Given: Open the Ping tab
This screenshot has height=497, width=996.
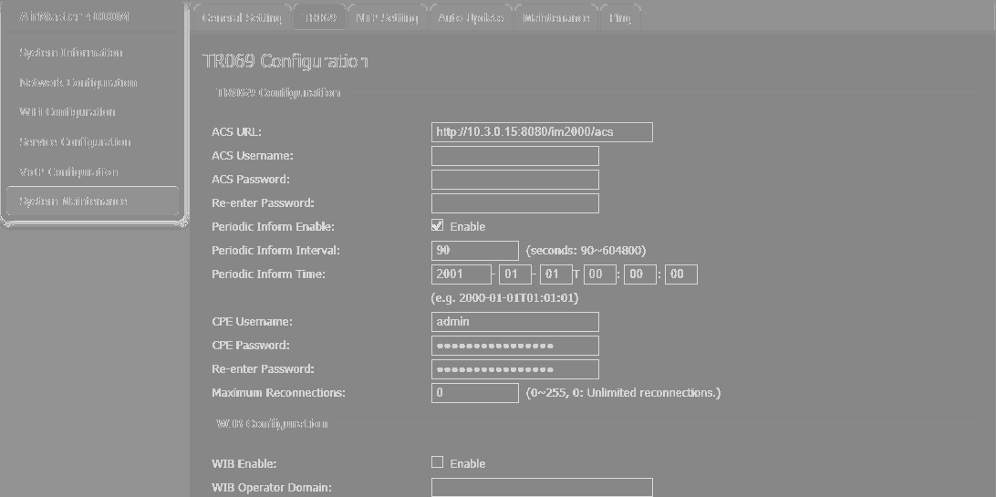Looking at the screenshot, I should click(x=620, y=17).
